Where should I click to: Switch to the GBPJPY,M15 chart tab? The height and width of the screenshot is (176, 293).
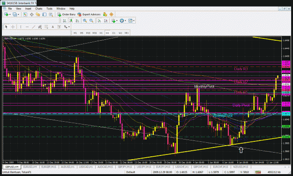pyautogui.click(x=125, y=167)
